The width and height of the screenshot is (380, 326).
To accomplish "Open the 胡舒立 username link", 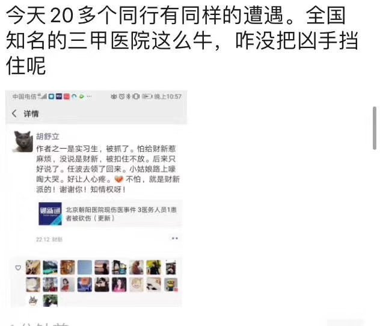I will coord(47,136).
